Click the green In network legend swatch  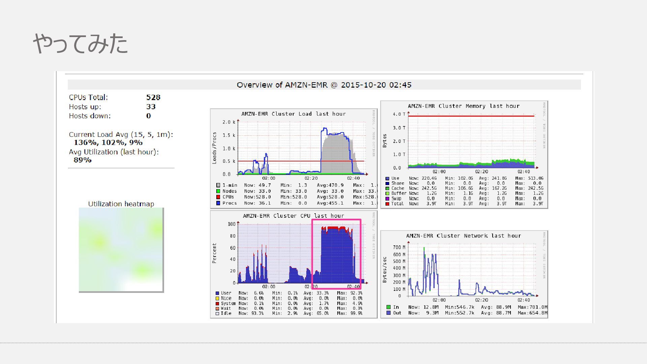[x=389, y=307]
